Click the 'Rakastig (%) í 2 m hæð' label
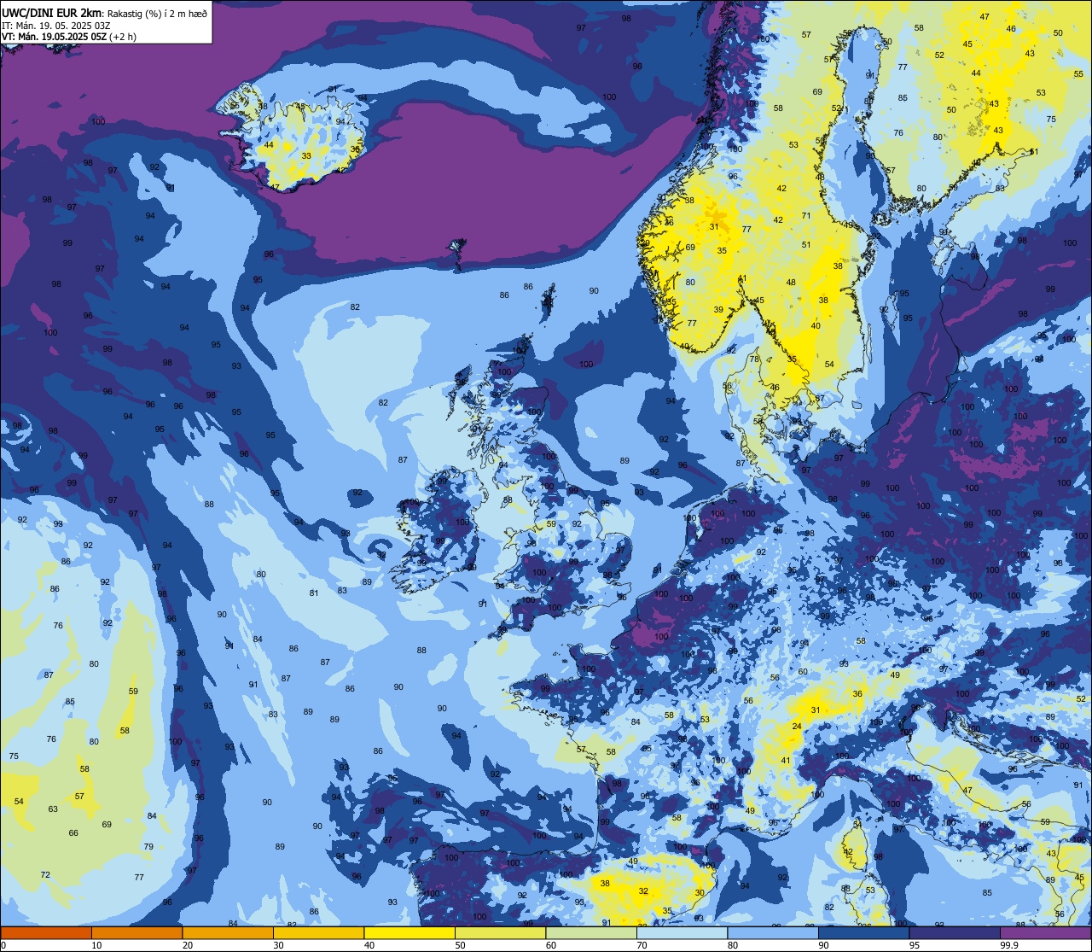The height and width of the screenshot is (952, 1092). [x=155, y=13]
